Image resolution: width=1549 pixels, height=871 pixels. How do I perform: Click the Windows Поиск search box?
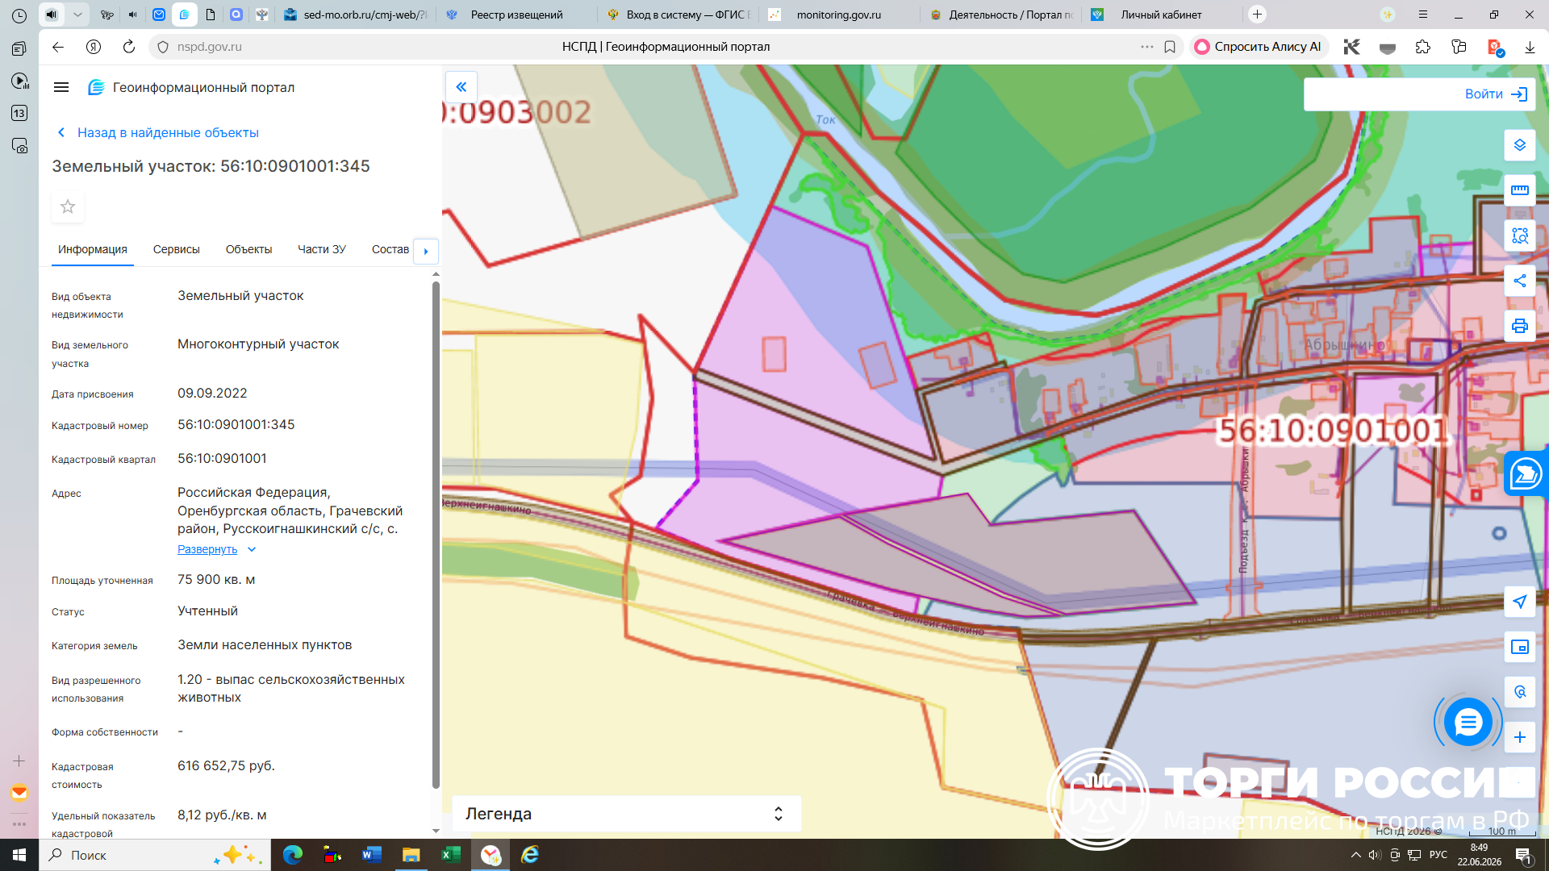coord(155,855)
